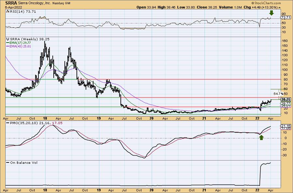Click the 21.16 PMO axis value tag
The height and width of the screenshot is (193, 293).
[x=286, y=126]
